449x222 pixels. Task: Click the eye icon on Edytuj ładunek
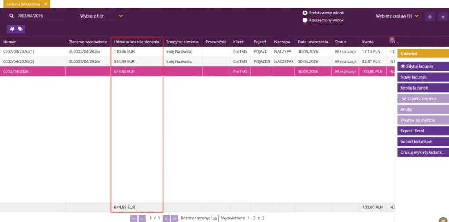pyautogui.click(x=403, y=66)
